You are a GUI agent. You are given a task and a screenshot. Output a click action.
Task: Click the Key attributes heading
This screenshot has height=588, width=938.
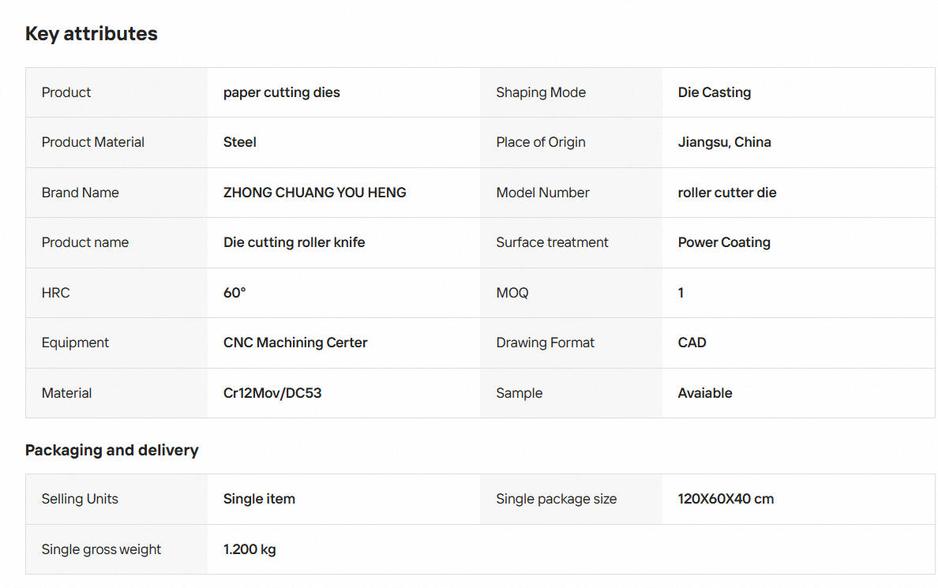tap(92, 33)
